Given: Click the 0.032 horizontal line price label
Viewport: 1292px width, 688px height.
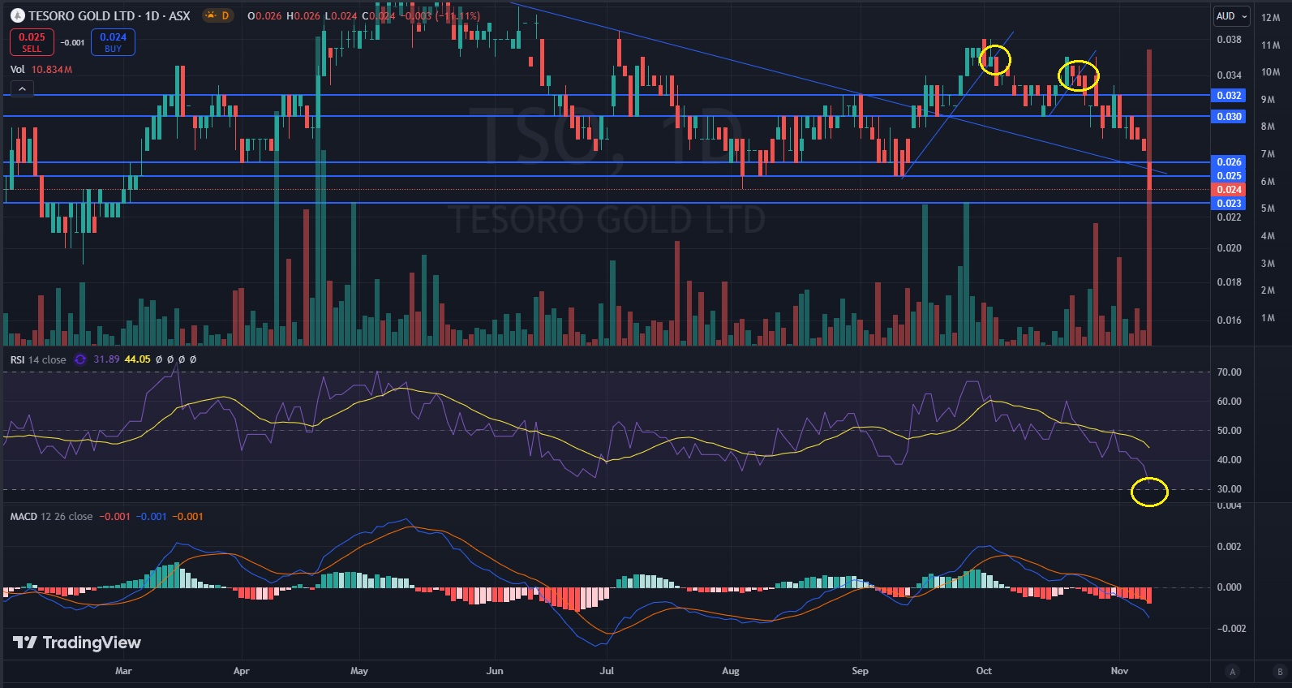Looking at the screenshot, I should click(1229, 95).
